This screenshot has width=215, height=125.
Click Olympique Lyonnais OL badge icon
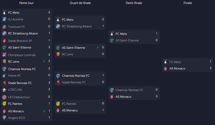point(4,55)
